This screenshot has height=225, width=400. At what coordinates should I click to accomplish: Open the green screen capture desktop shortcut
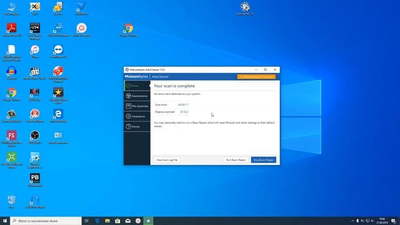point(11,159)
